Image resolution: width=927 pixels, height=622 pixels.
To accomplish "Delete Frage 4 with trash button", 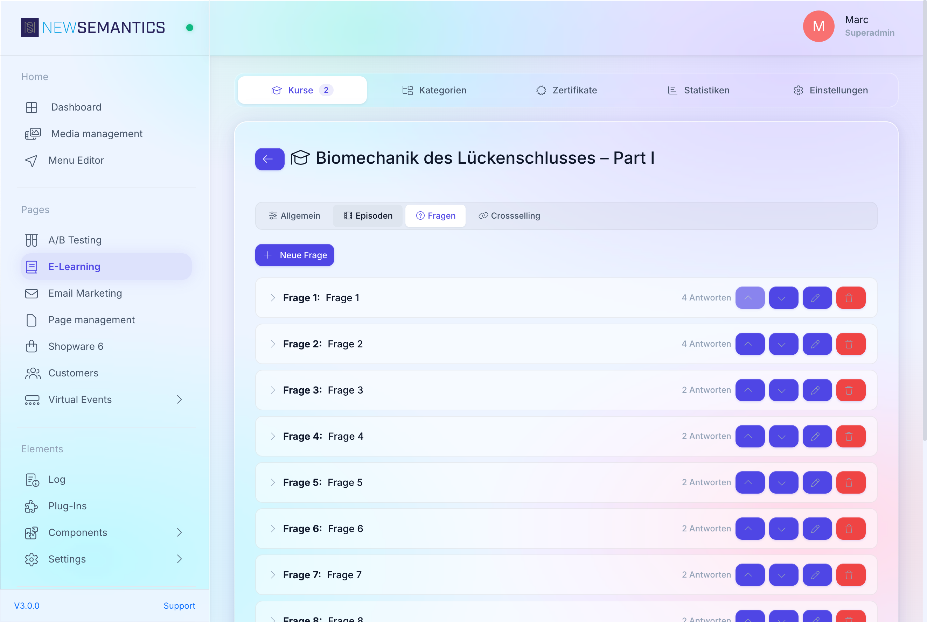I will click(x=850, y=436).
